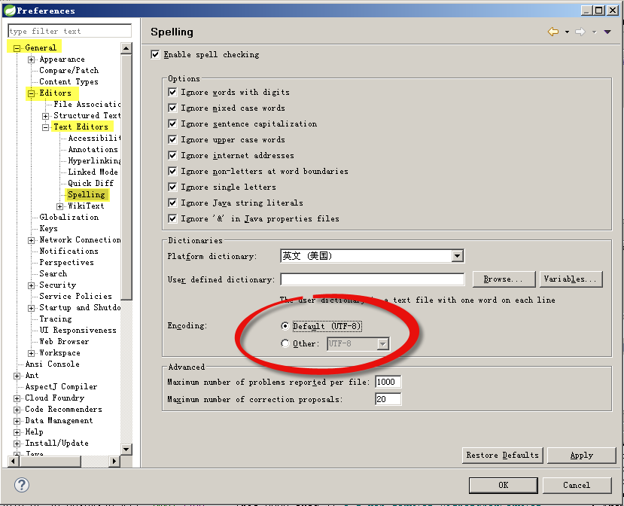Collapse the General tree node
Viewport: 624px width, 506px height.
[17, 48]
